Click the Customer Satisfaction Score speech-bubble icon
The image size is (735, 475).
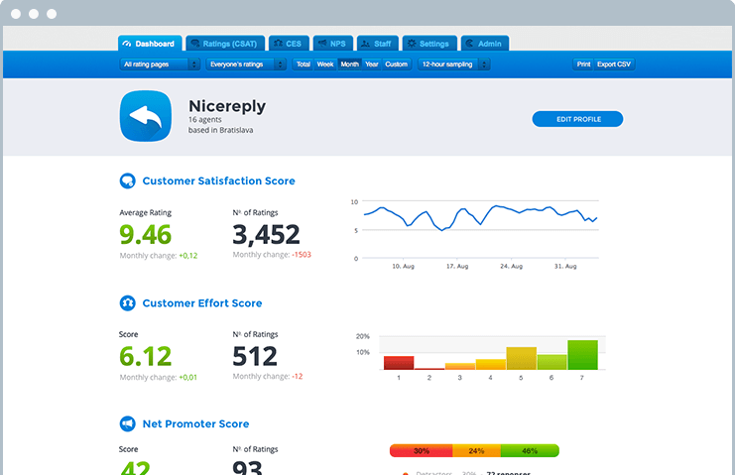coord(128,180)
